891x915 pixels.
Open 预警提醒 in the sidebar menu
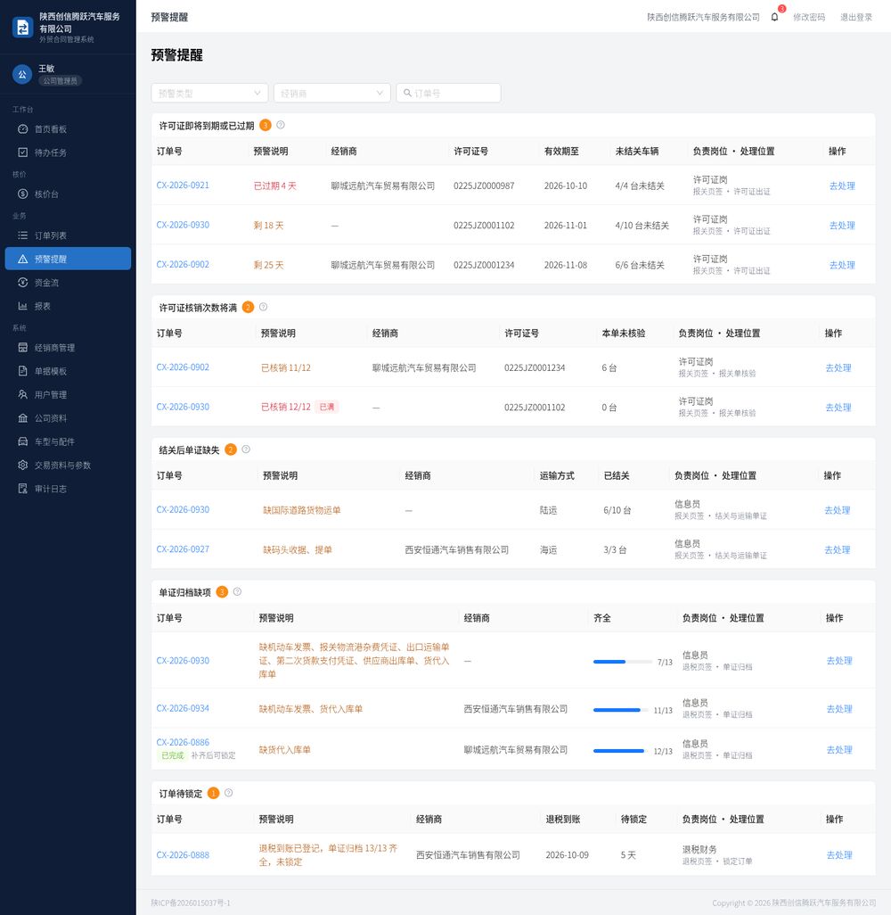(x=68, y=259)
